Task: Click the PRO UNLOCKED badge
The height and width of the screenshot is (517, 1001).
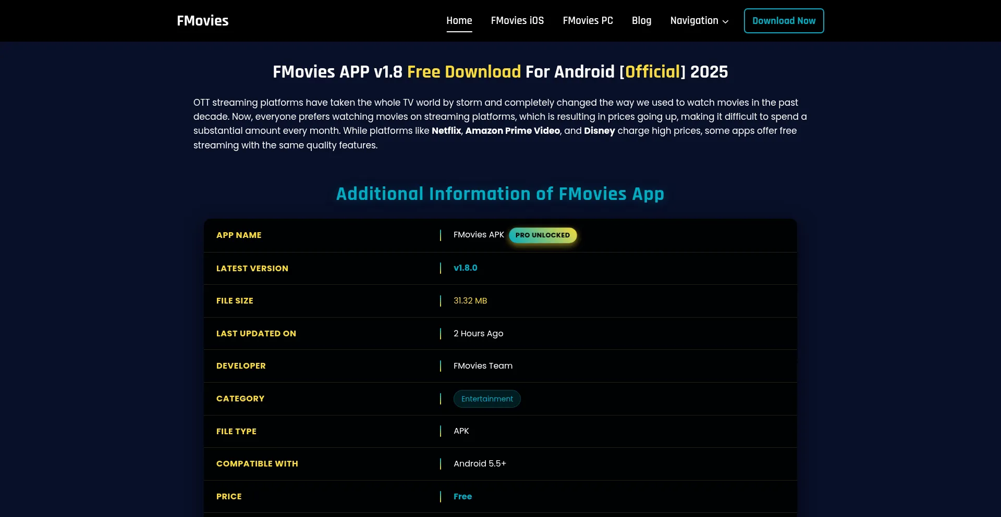Action: point(542,235)
